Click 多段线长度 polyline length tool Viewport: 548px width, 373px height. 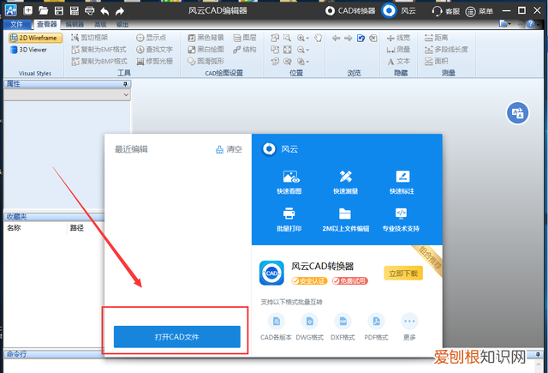pos(446,50)
